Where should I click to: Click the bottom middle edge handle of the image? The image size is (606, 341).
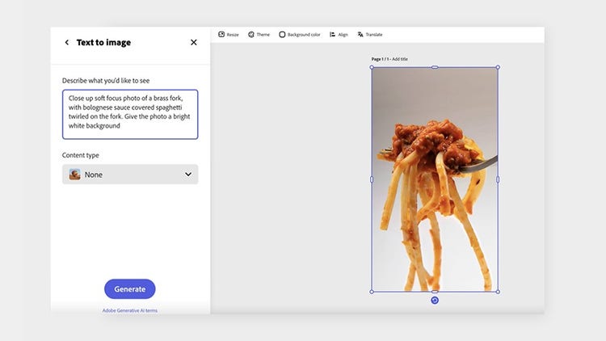tap(435, 292)
